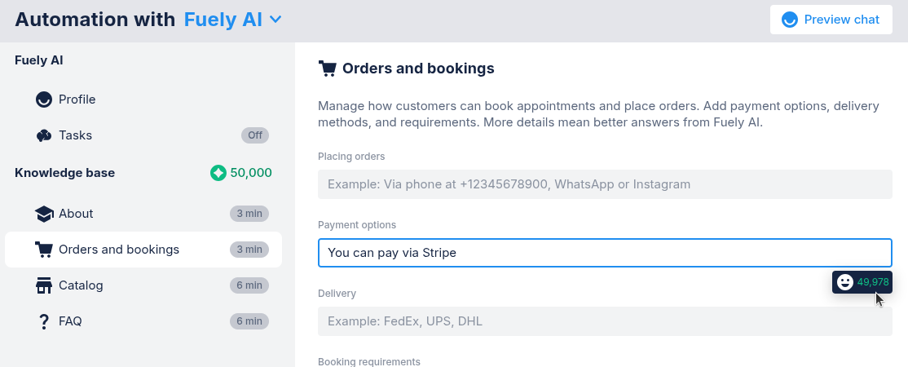Click the smiley icon in the 49,978 badge
The width and height of the screenshot is (908, 367).
click(x=845, y=282)
